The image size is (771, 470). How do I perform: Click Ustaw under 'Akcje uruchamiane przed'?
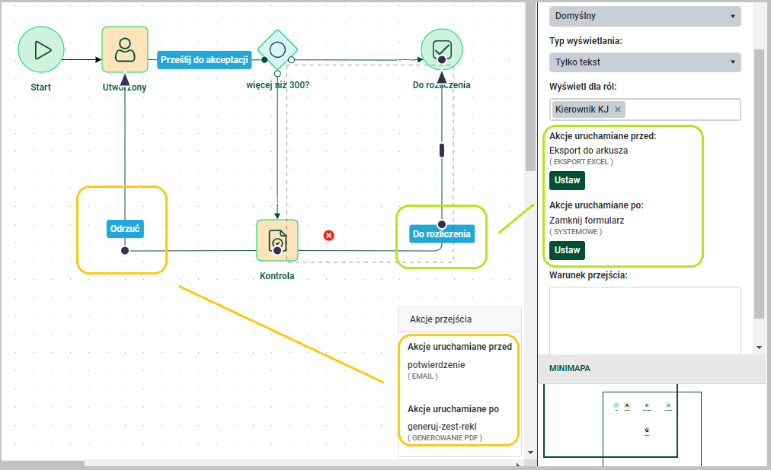coord(567,180)
